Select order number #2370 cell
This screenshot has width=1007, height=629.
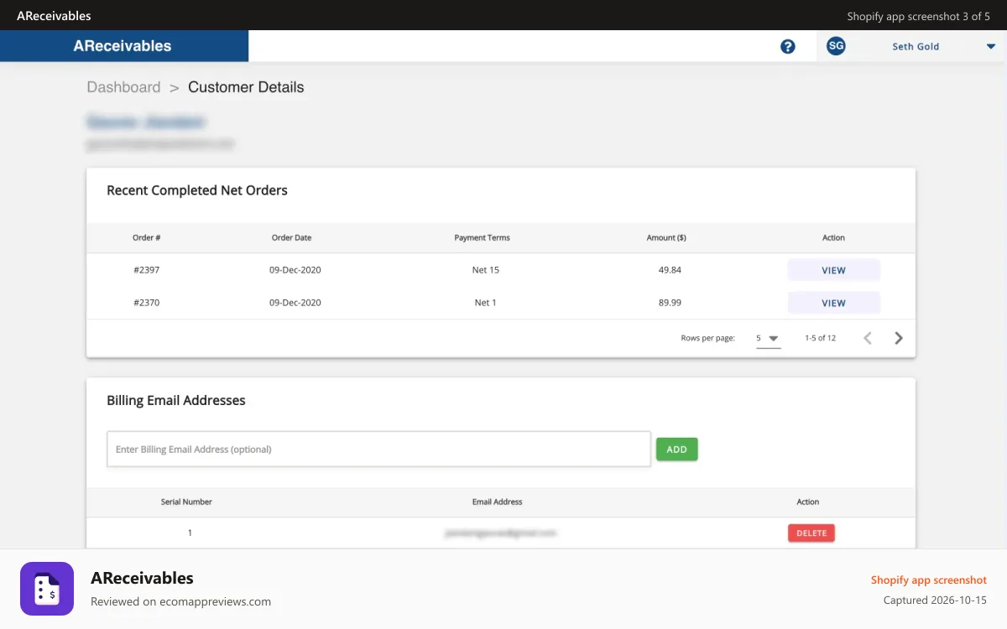(x=146, y=303)
